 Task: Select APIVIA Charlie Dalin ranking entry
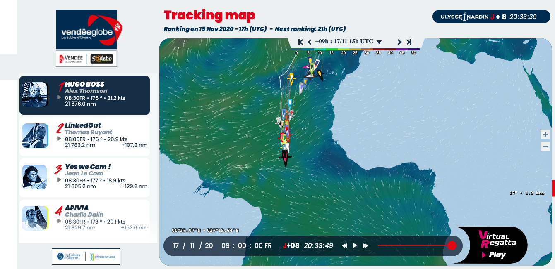pos(84,219)
